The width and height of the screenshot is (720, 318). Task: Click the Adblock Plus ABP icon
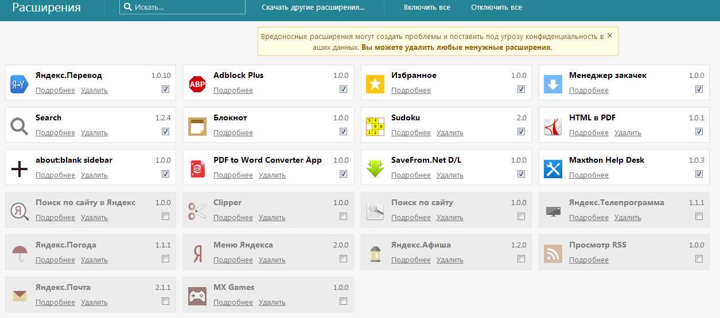(197, 84)
